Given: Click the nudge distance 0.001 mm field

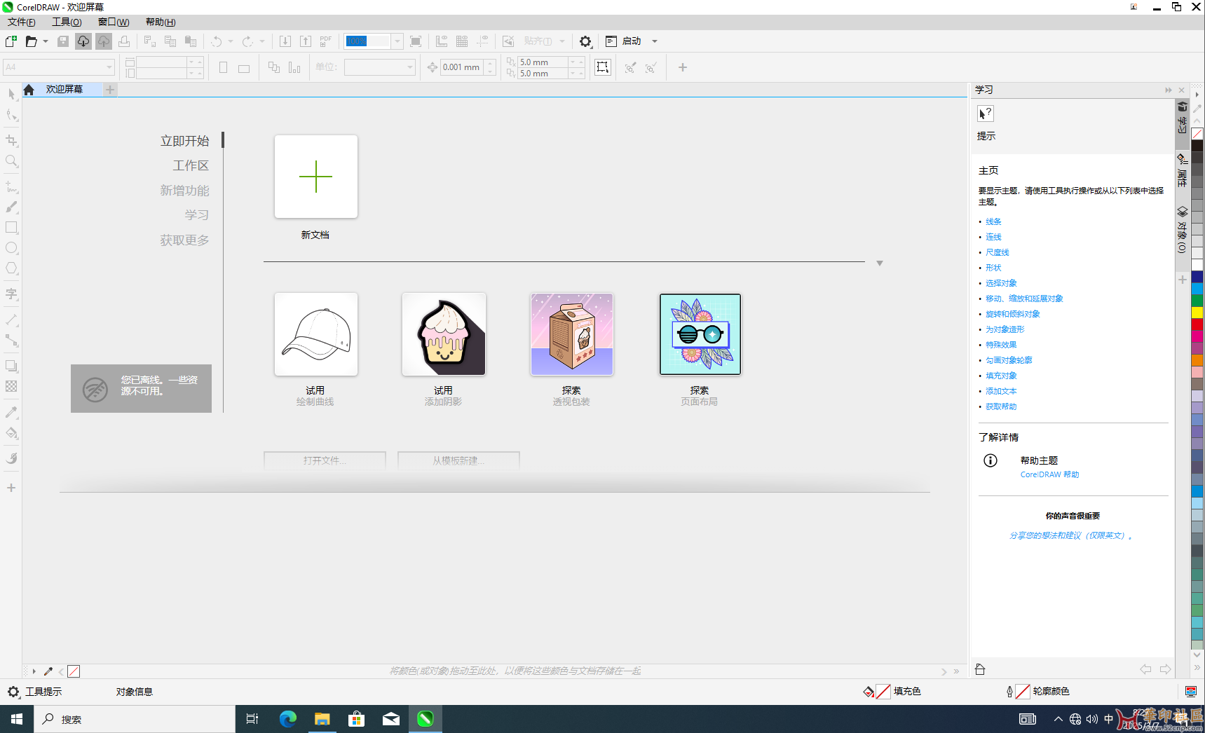Looking at the screenshot, I should pos(461,67).
